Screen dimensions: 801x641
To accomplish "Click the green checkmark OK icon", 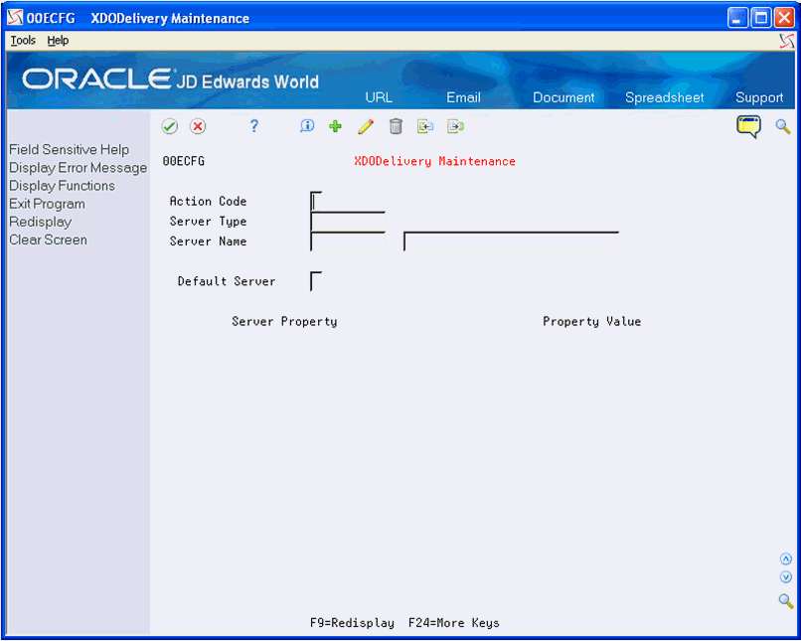I will pyautogui.click(x=170, y=126).
